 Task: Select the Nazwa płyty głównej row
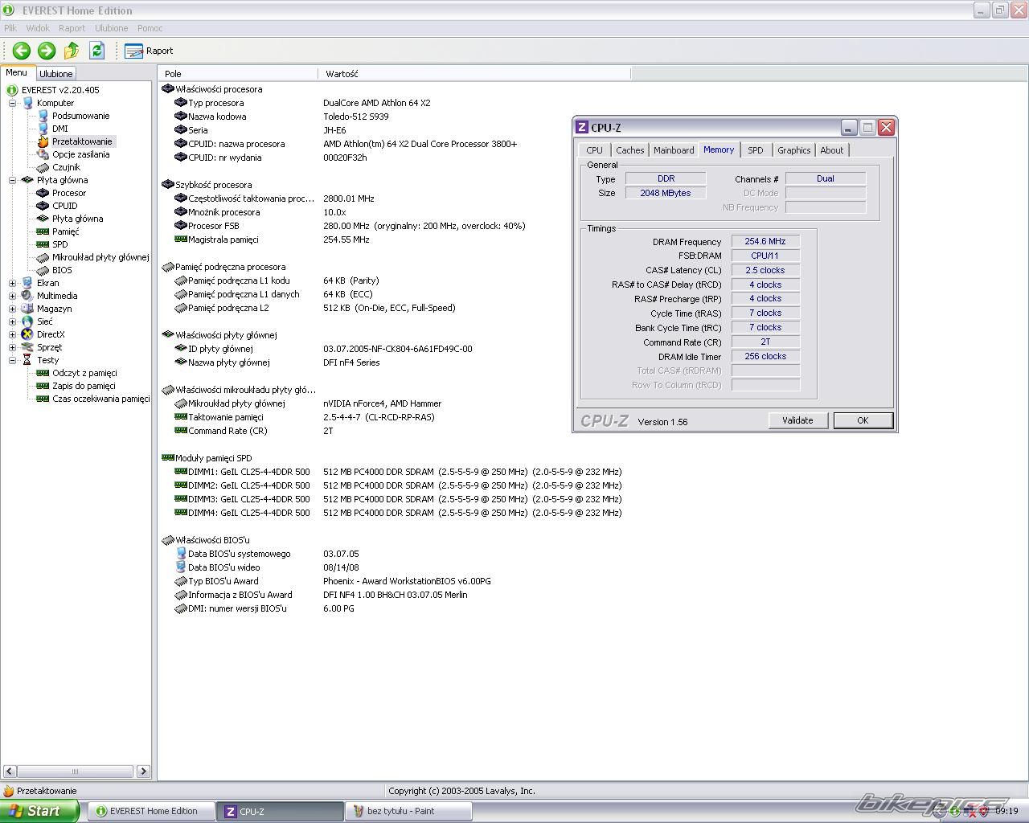(394, 362)
